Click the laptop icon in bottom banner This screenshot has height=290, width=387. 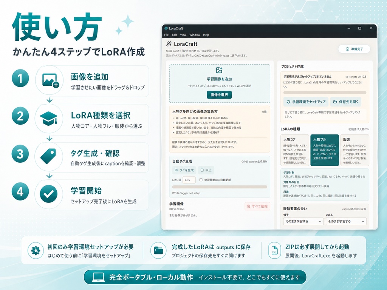(x=98, y=277)
